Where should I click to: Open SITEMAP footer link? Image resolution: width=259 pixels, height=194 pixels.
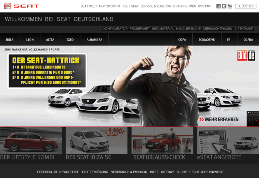pos(167,172)
